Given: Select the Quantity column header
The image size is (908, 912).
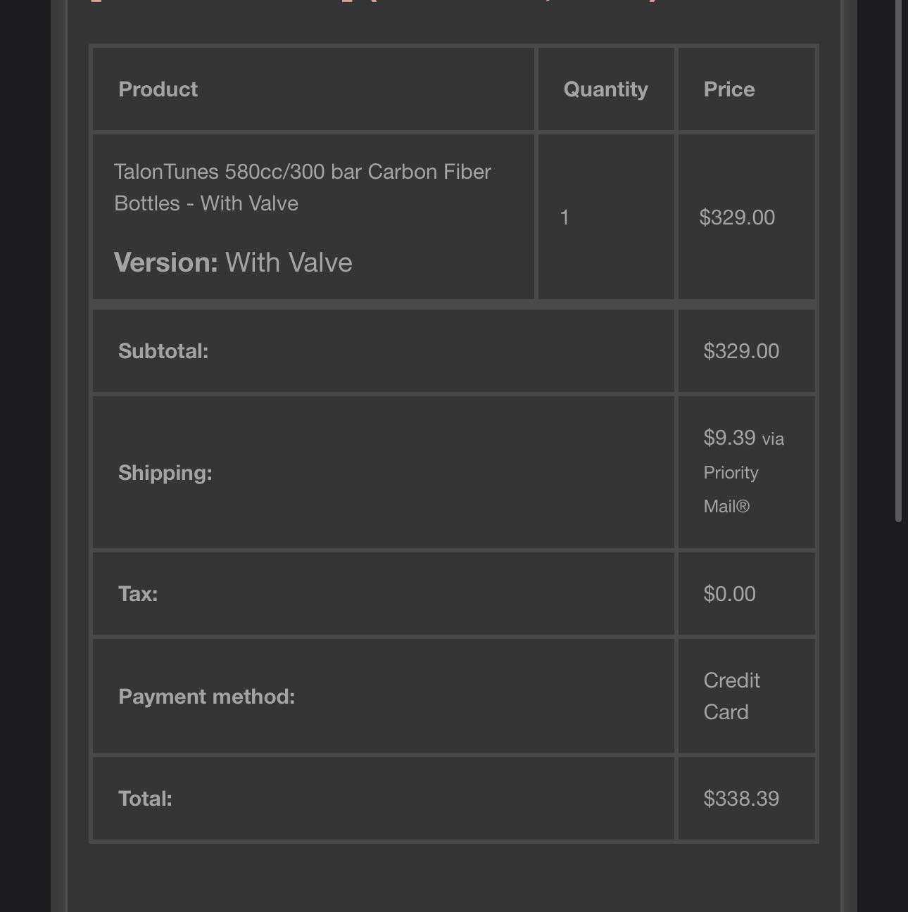Looking at the screenshot, I should coord(605,89).
